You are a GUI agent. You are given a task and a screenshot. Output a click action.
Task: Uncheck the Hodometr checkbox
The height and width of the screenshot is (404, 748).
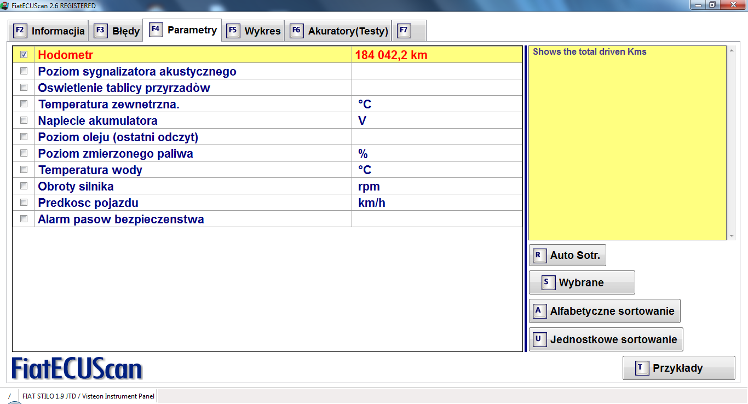(x=24, y=55)
